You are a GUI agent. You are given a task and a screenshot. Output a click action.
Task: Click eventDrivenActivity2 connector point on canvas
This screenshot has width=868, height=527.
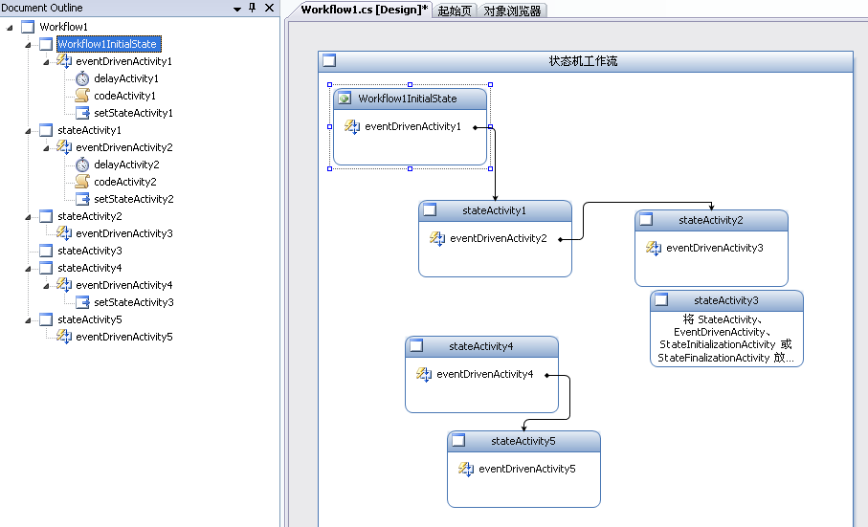point(560,239)
